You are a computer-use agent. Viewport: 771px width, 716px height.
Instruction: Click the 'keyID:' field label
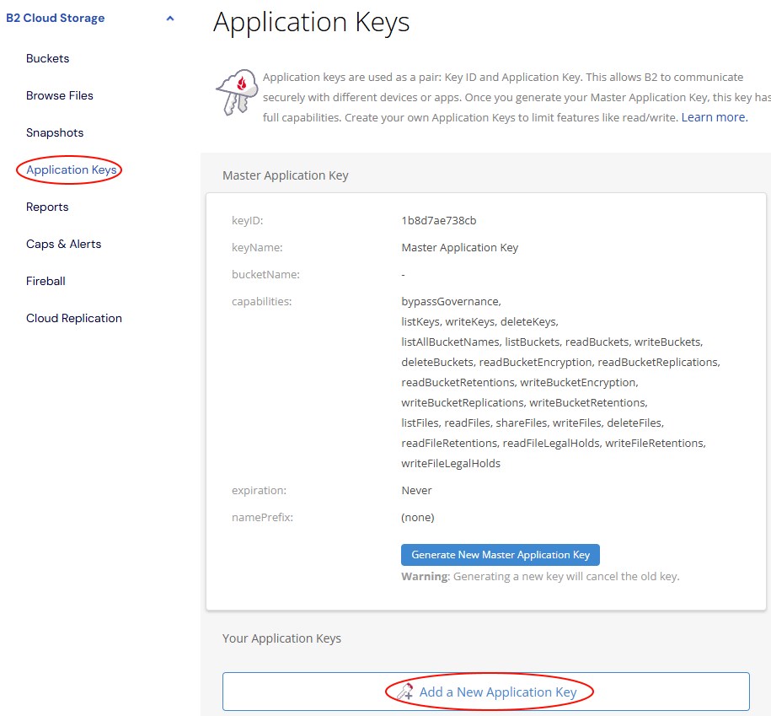(x=248, y=220)
